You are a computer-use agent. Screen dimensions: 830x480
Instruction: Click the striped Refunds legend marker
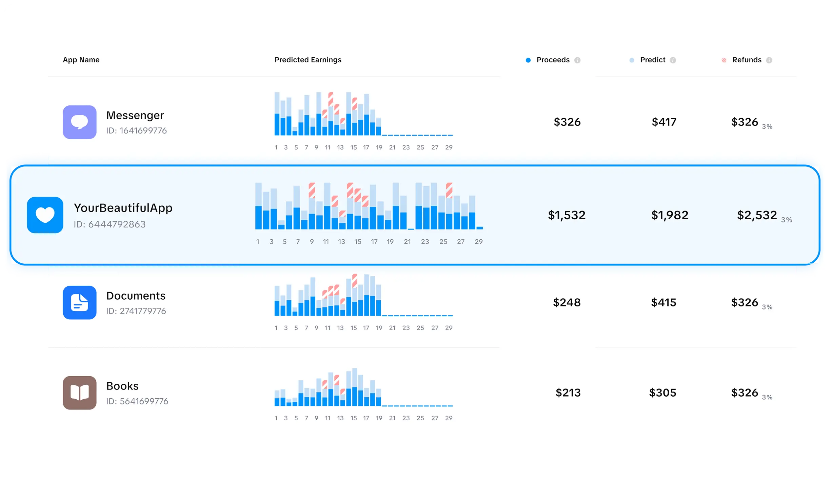tap(723, 60)
